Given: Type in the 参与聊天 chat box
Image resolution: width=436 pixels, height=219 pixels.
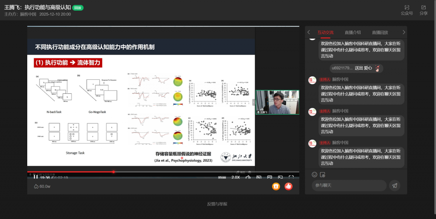Looking at the screenshot, I should 349,185.
